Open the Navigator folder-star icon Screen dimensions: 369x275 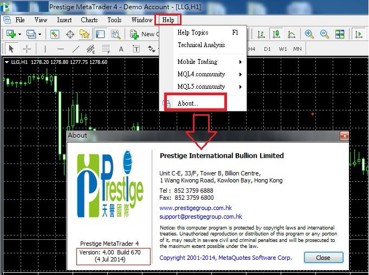[85, 34]
